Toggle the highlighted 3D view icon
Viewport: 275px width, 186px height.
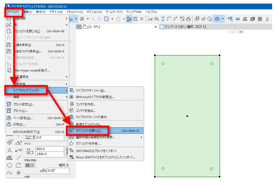217,19
